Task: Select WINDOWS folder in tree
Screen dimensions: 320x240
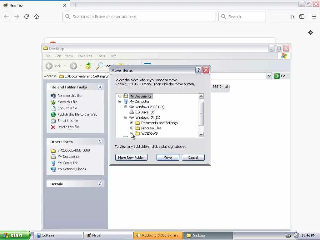Action: click(149, 133)
